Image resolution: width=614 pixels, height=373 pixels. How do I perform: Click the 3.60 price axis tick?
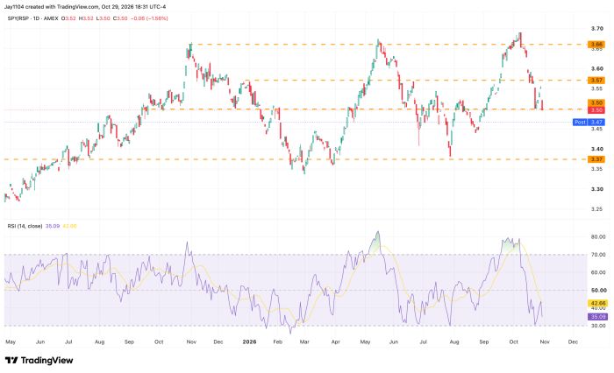(x=596, y=68)
